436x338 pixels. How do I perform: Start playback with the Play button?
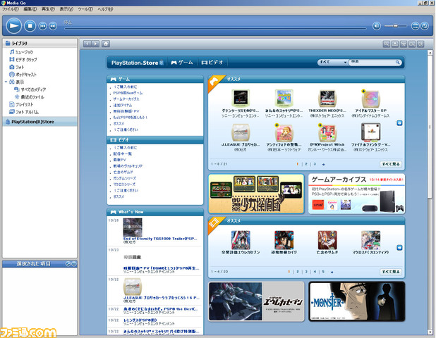pos(13,26)
